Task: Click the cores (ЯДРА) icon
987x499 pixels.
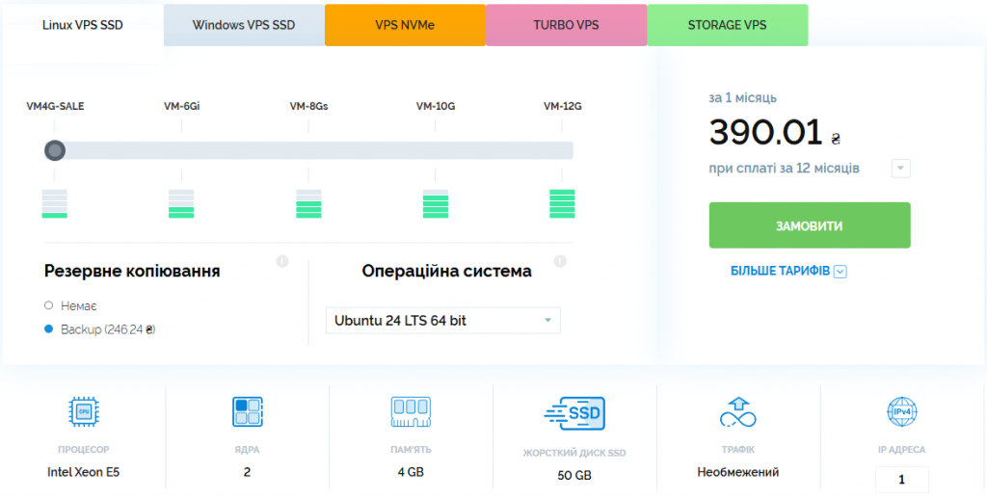Action: 248,411
